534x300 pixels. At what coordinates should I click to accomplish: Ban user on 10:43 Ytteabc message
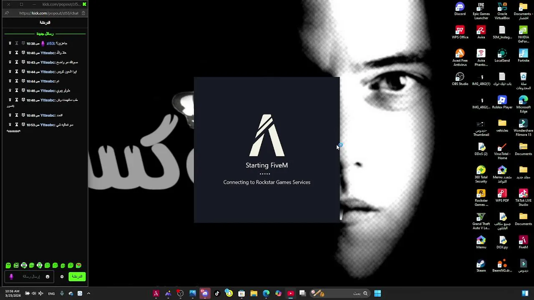click(x=23, y=62)
